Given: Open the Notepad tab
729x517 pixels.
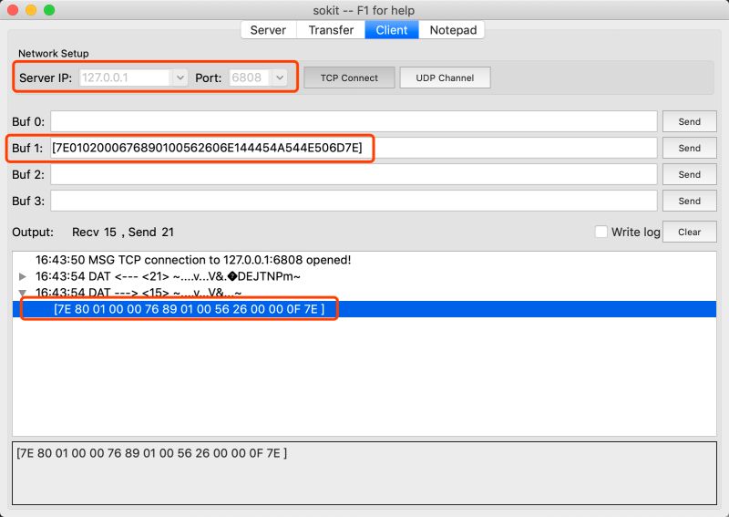Looking at the screenshot, I should click(x=453, y=30).
